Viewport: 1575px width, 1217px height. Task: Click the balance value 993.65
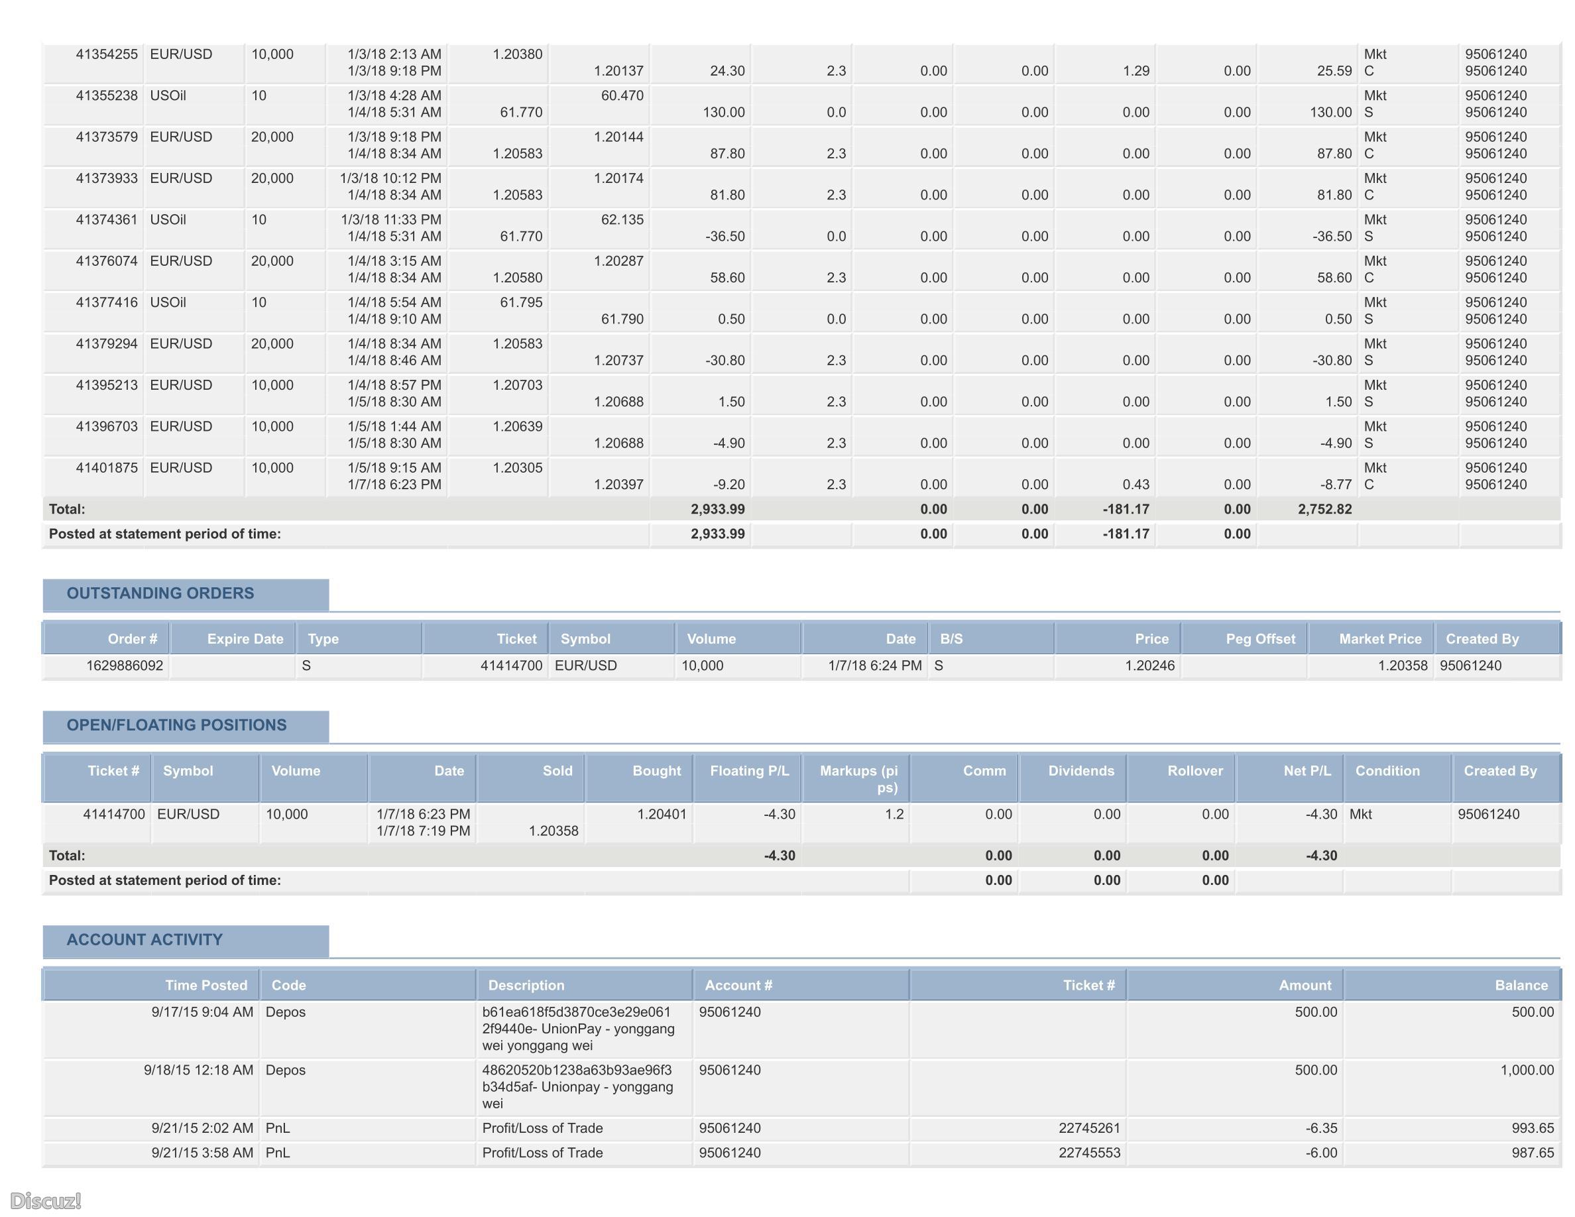click(x=1533, y=1128)
